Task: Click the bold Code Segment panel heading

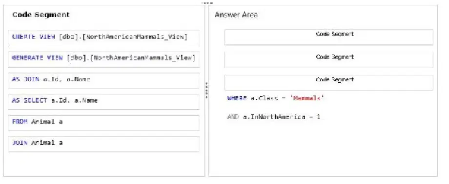Action: (x=41, y=15)
